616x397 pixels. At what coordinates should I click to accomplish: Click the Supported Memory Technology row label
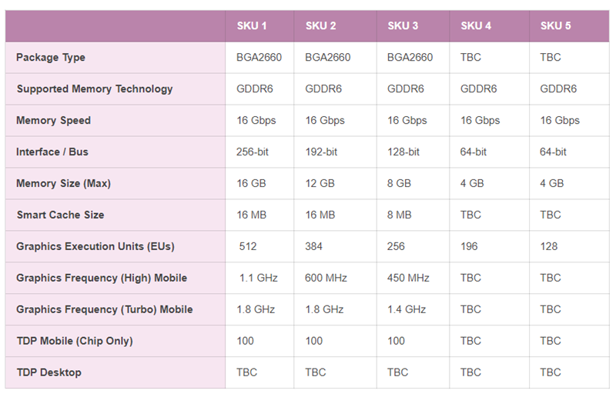tap(95, 88)
